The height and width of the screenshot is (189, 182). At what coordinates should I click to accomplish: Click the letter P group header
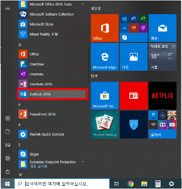[x=20, y=105]
